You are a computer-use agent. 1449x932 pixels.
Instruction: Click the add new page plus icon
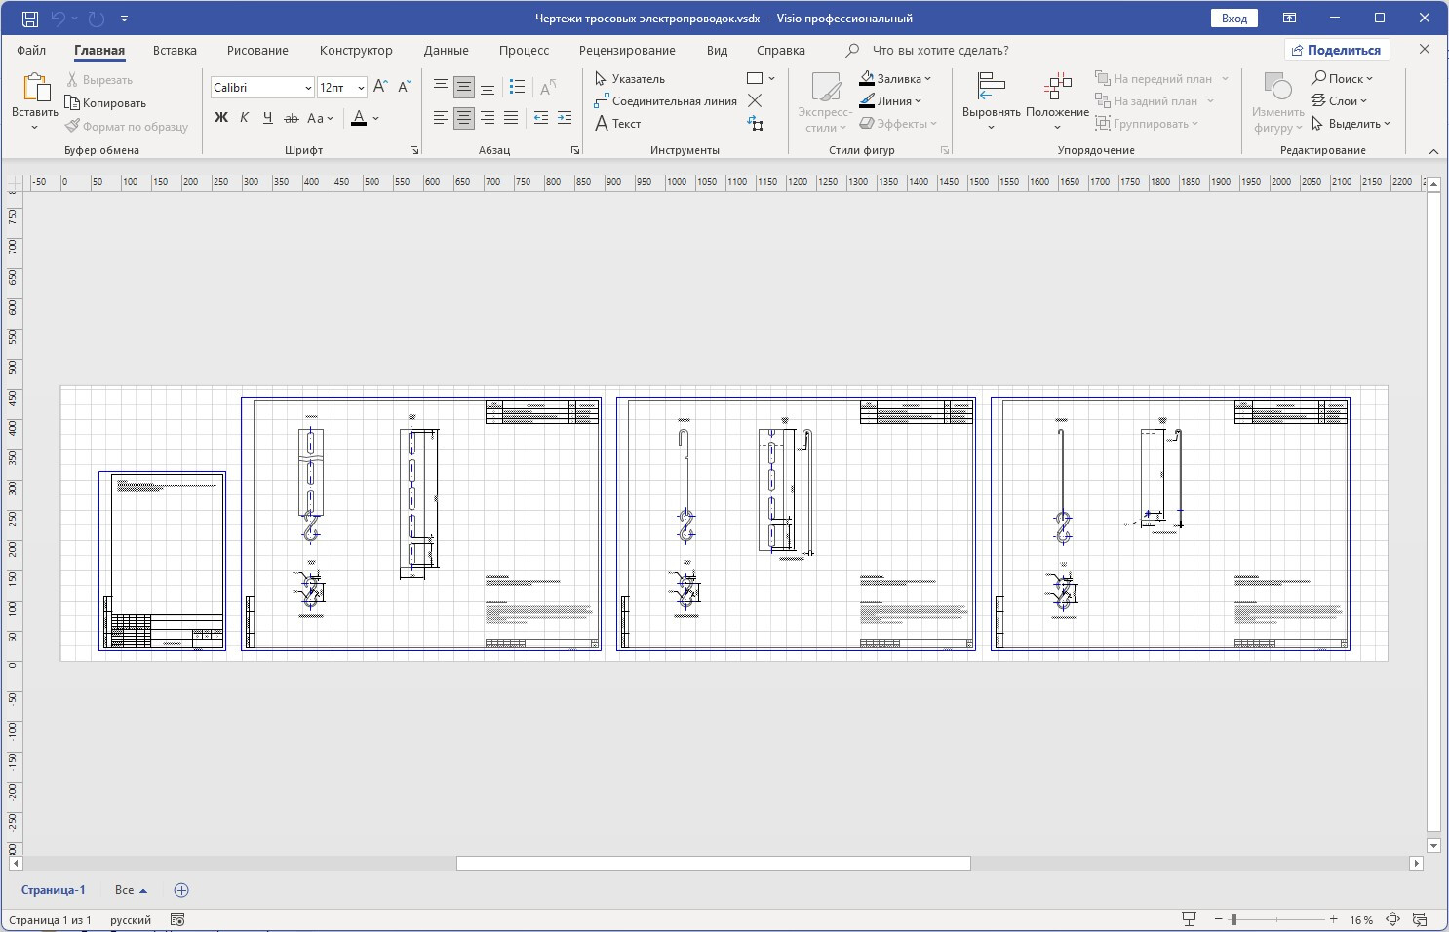tap(181, 890)
